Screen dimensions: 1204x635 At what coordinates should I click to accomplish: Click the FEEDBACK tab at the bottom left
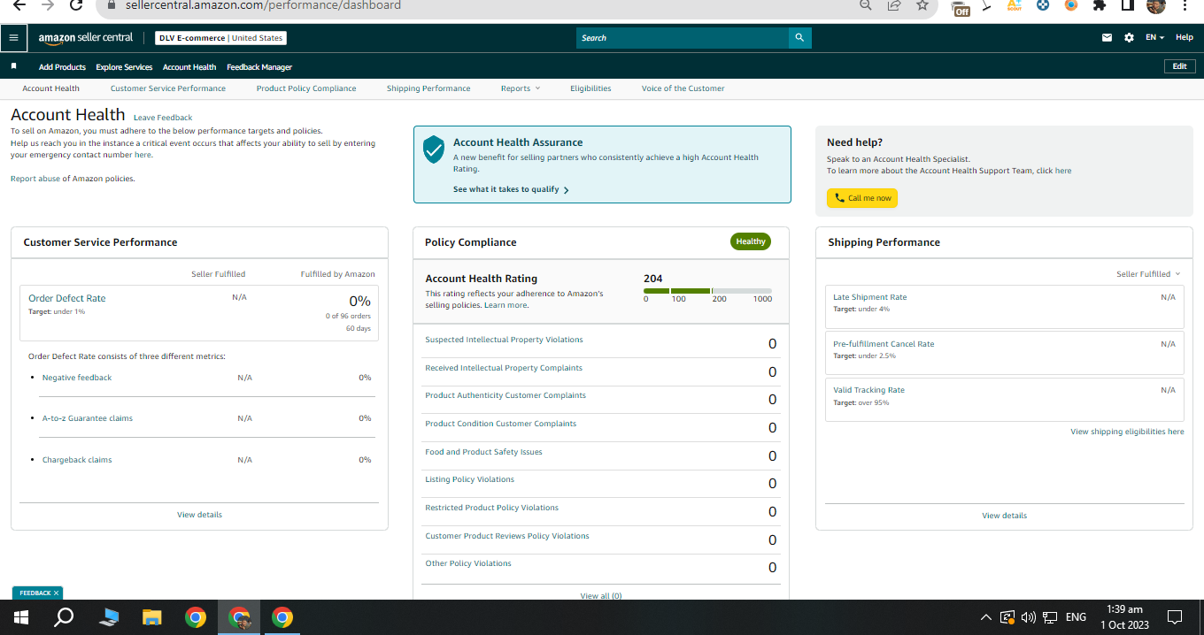click(x=38, y=593)
